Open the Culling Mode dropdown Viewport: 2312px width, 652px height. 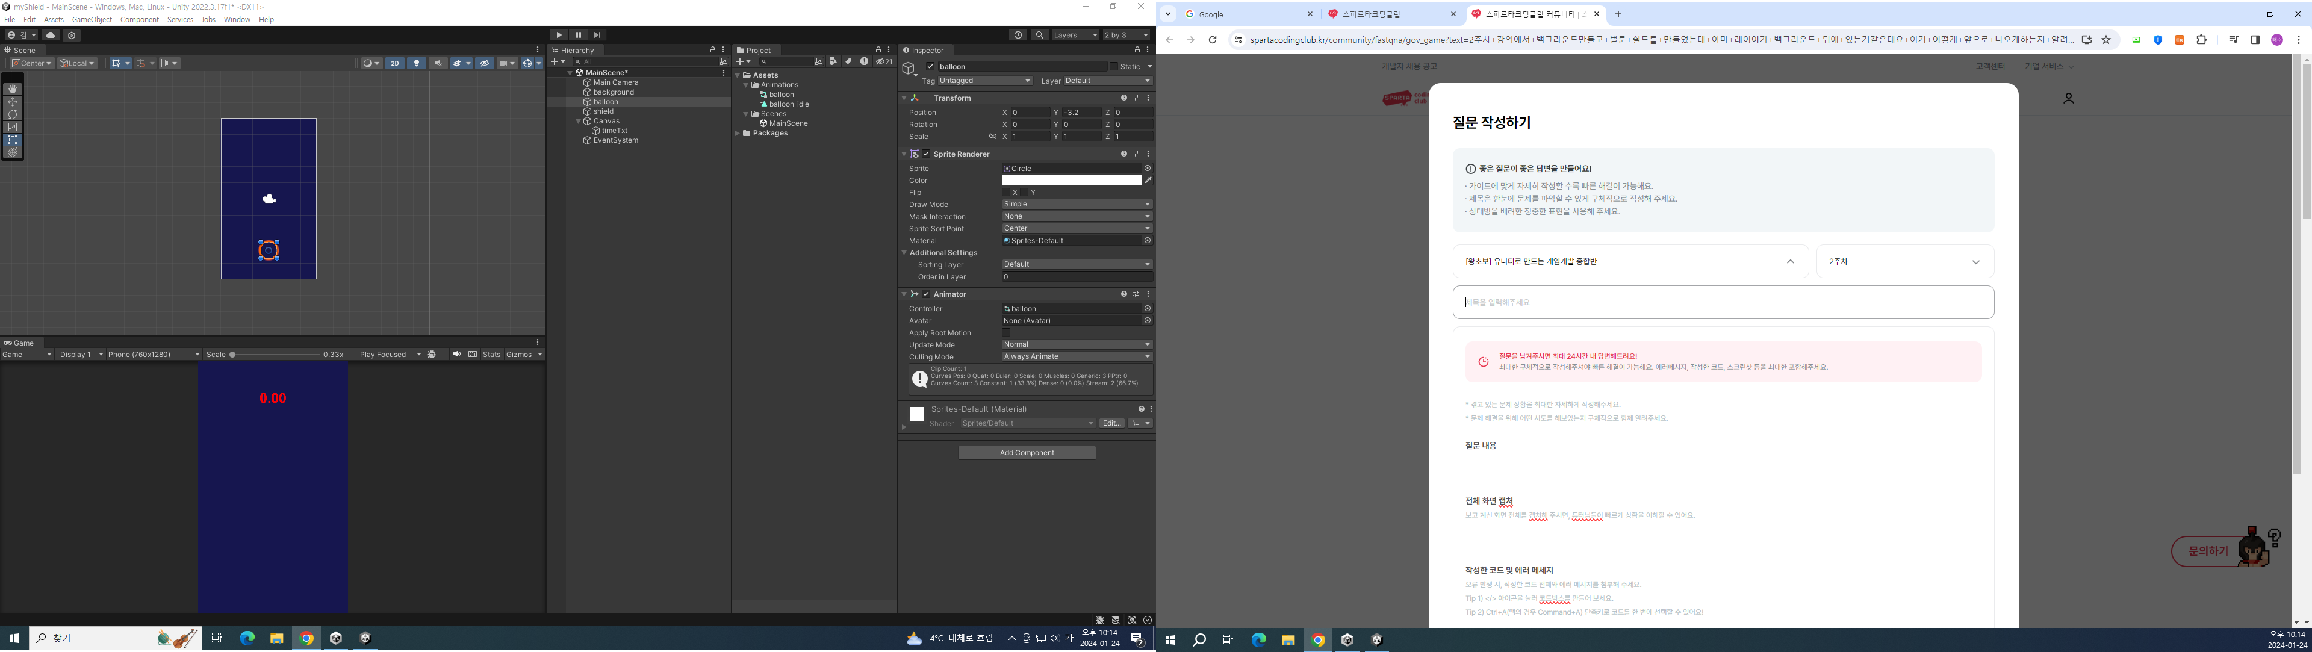1077,357
